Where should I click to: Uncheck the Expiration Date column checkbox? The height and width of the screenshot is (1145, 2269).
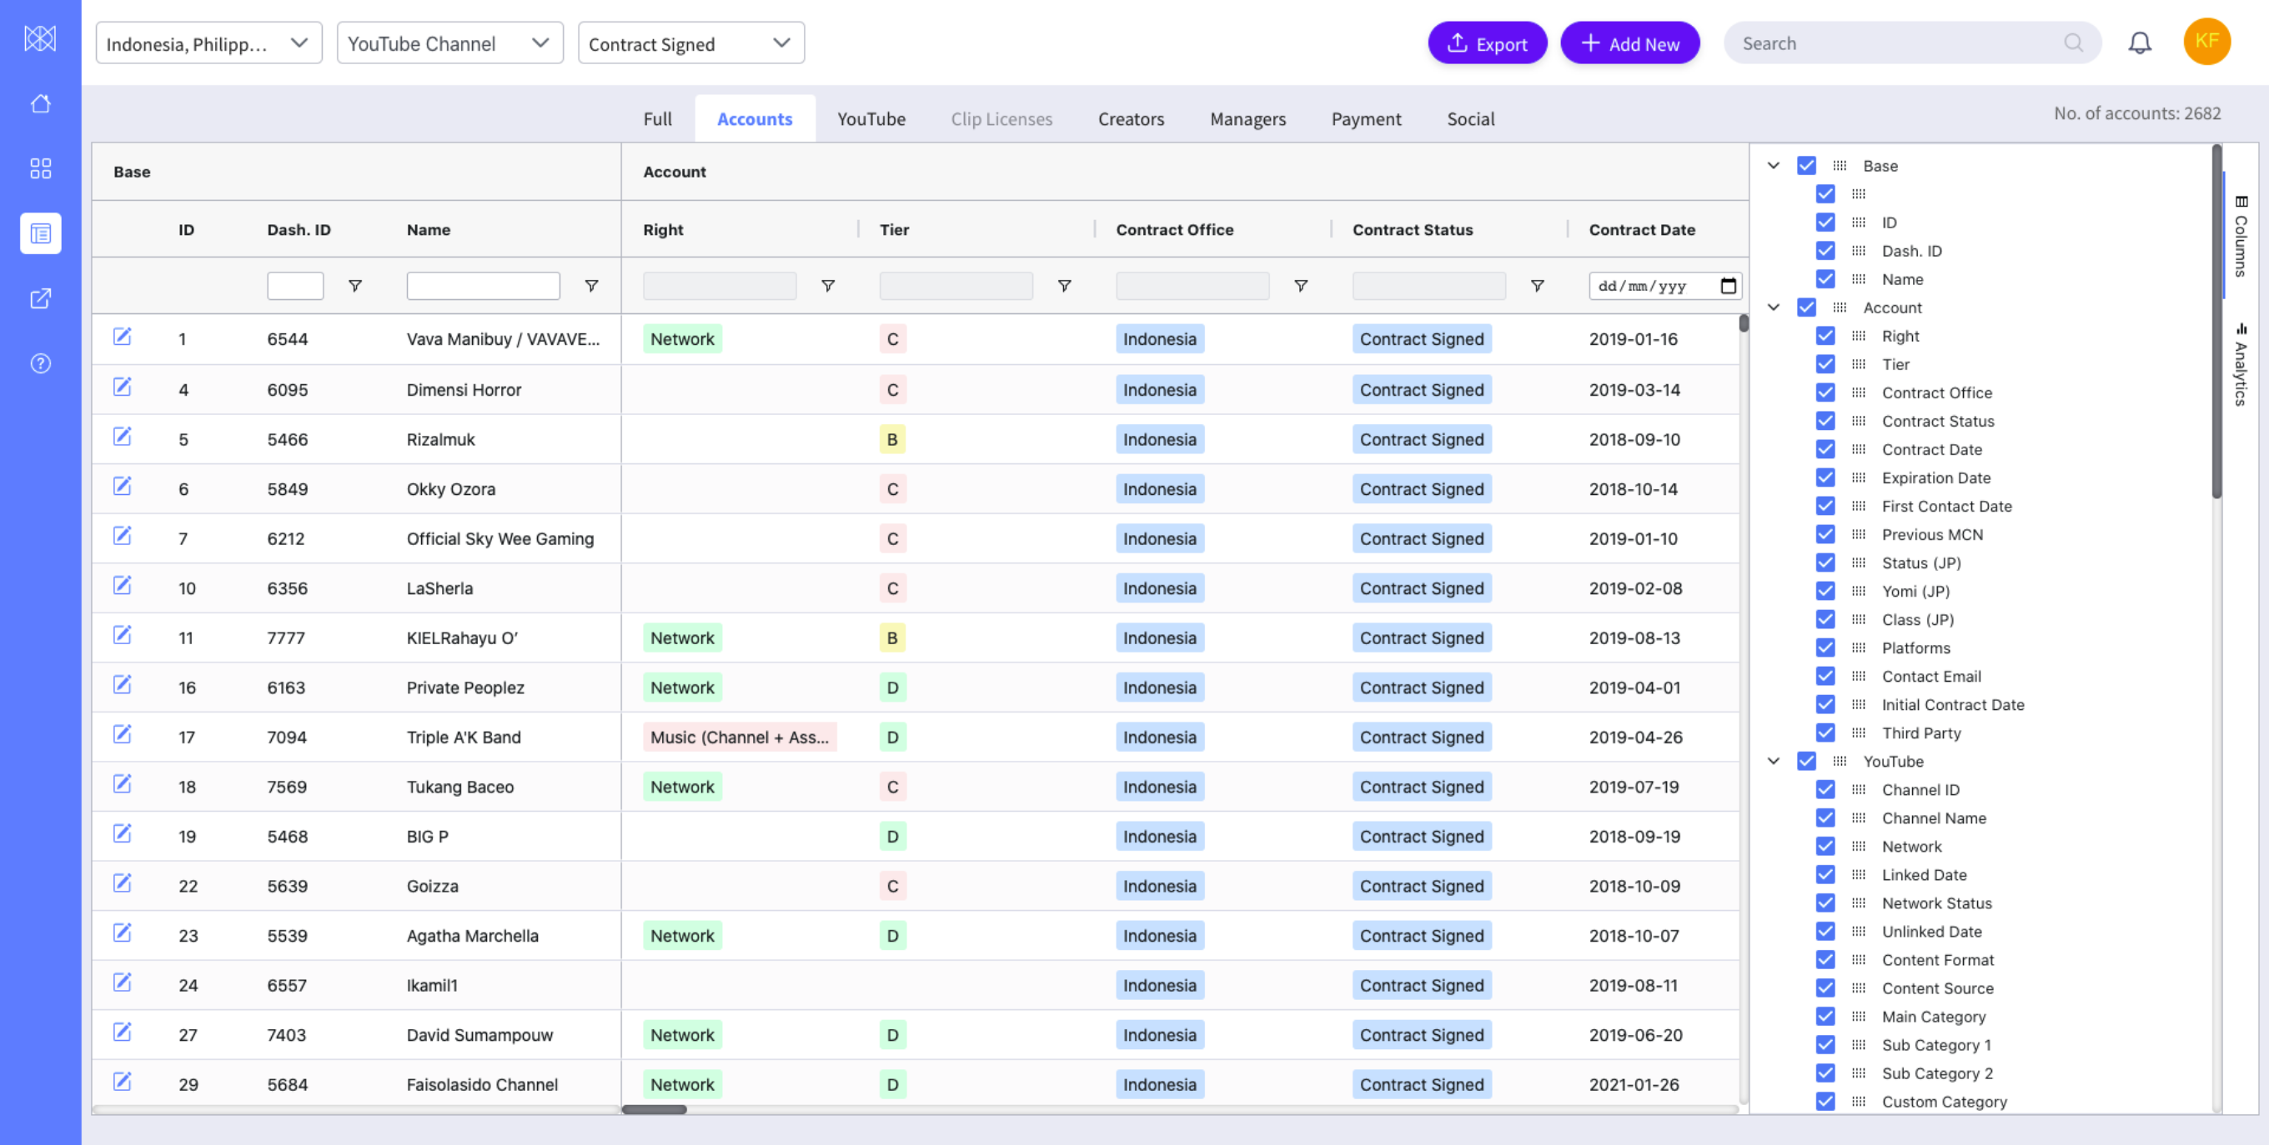[x=1825, y=477]
